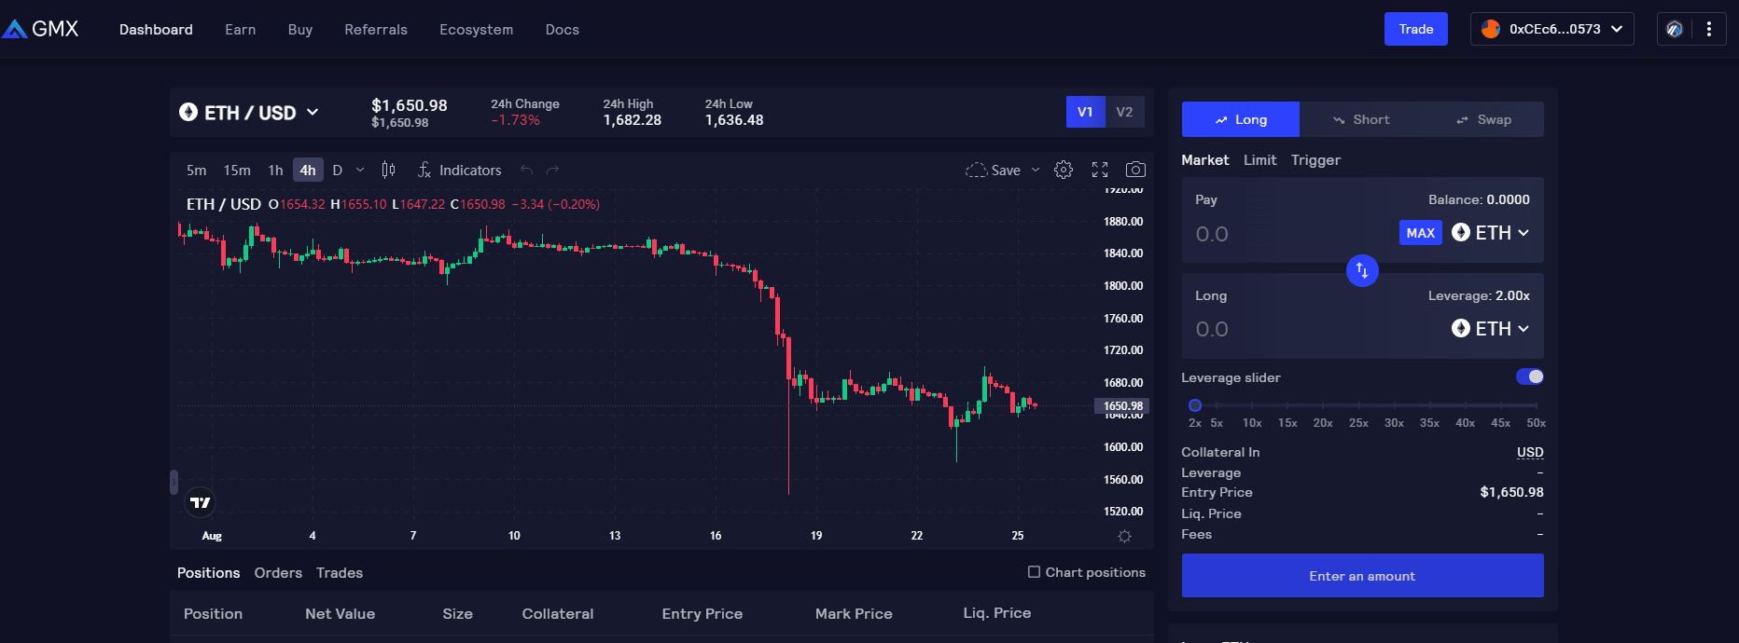The image size is (1739, 643).
Task: Open Referrals page
Action: pos(376,30)
